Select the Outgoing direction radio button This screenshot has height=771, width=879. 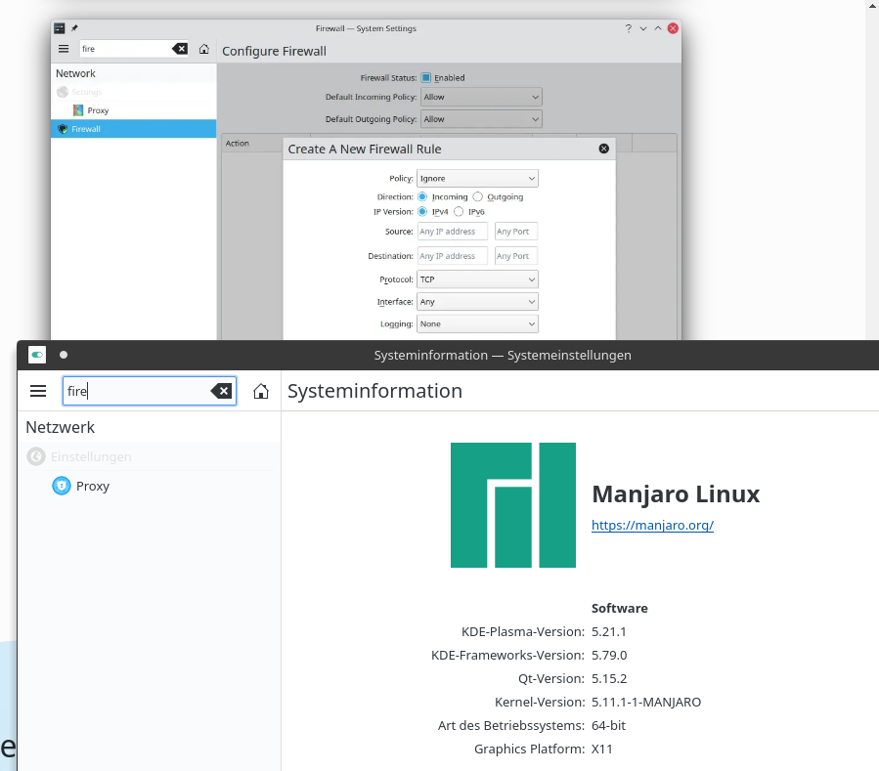(478, 196)
